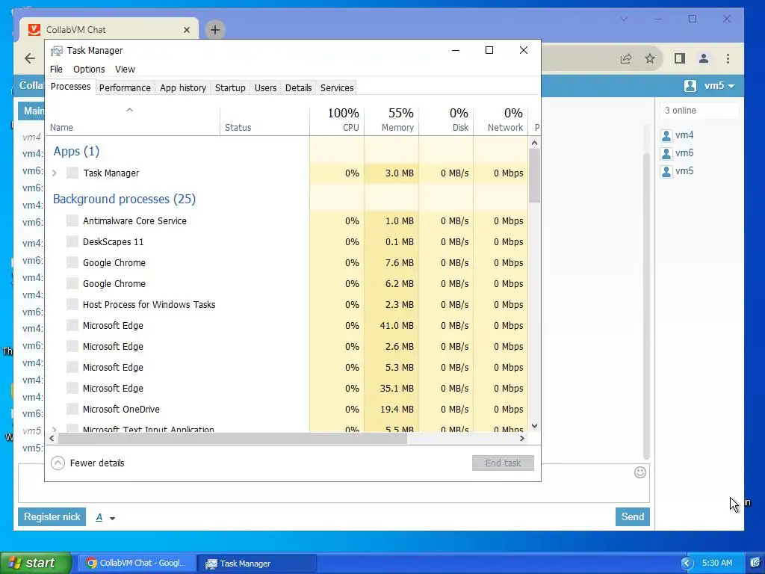Open the vm5 account dropdown
Image resolution: width=765 pixels, height=574 pixels.
tap(710, 86)
